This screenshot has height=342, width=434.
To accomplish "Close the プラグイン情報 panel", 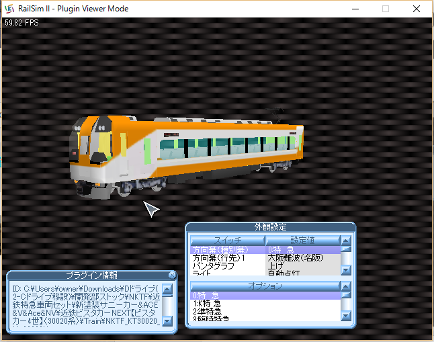I will [172, 275].
